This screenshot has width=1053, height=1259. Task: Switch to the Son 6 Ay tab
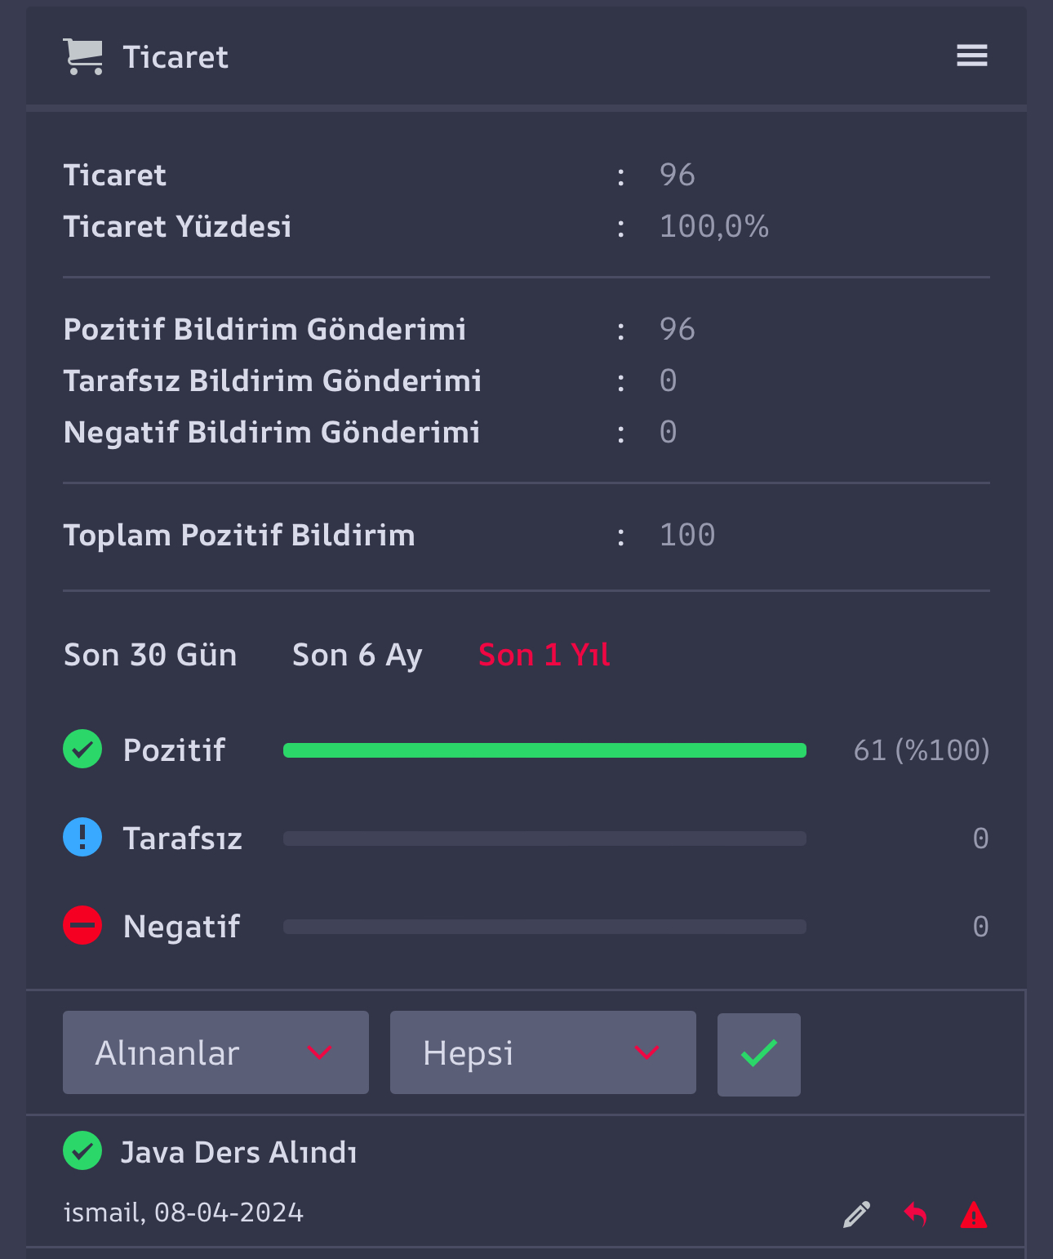pyautogui.click(x=358, y=655)
